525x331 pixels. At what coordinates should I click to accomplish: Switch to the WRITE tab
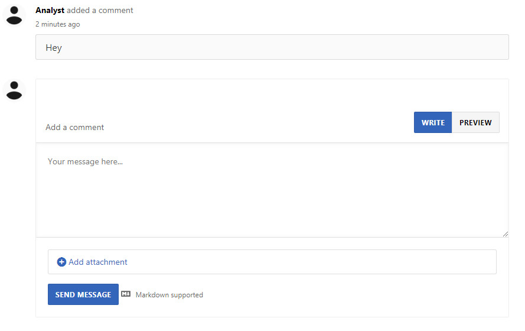pos(433,122)
